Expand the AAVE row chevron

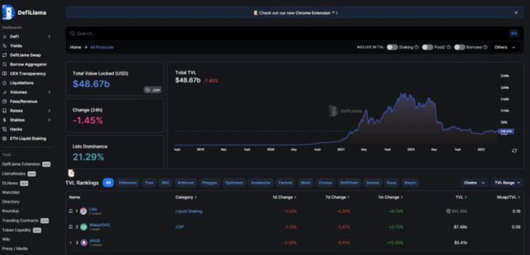(70, 243)
